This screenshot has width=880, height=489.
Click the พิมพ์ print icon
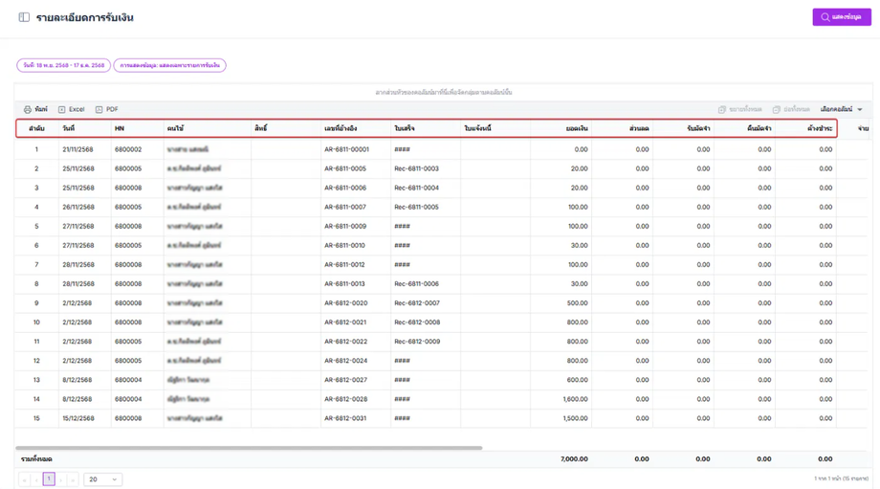tap(28, 110)
